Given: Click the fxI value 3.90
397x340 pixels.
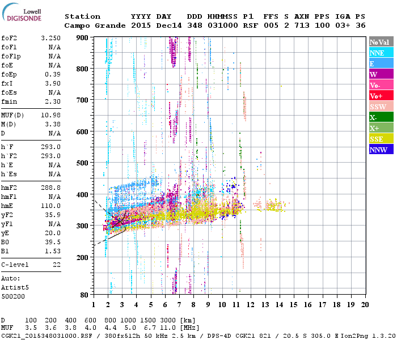Looking at the screenshot, I should 53,83.
